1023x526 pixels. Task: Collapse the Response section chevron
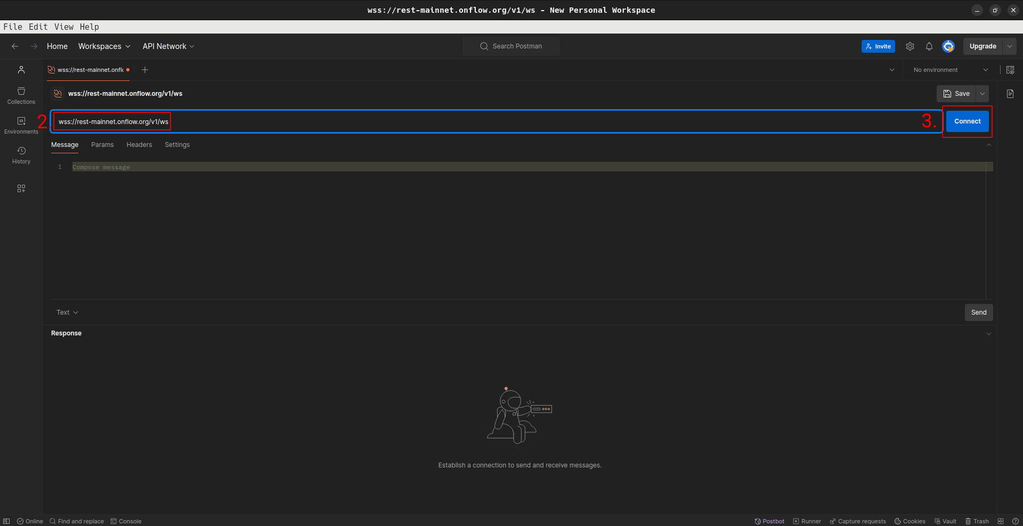(x=988, y=334)
